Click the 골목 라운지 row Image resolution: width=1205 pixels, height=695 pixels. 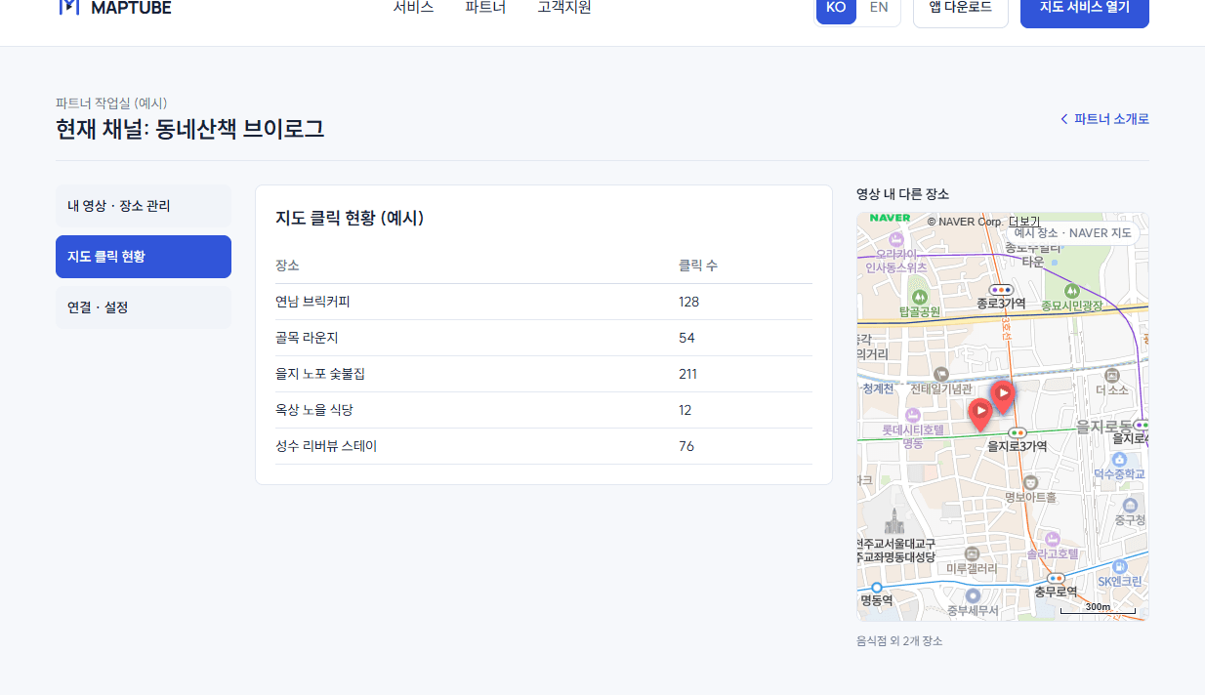[544, 338]
